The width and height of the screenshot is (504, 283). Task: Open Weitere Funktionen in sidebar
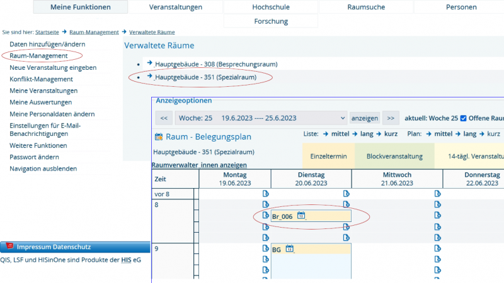[x=38, y=146]
